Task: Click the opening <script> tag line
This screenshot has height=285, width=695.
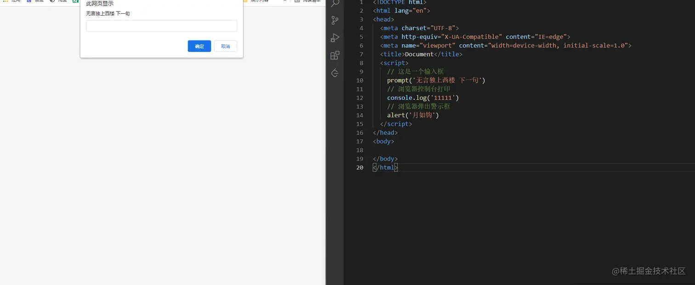Action: pyautogui.click(x=394, y=63)
